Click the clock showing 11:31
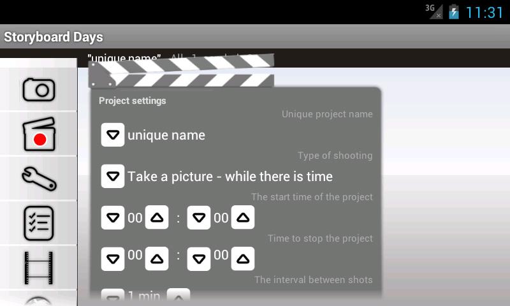This screenshot has height=306, width=510. coord(484,13)
